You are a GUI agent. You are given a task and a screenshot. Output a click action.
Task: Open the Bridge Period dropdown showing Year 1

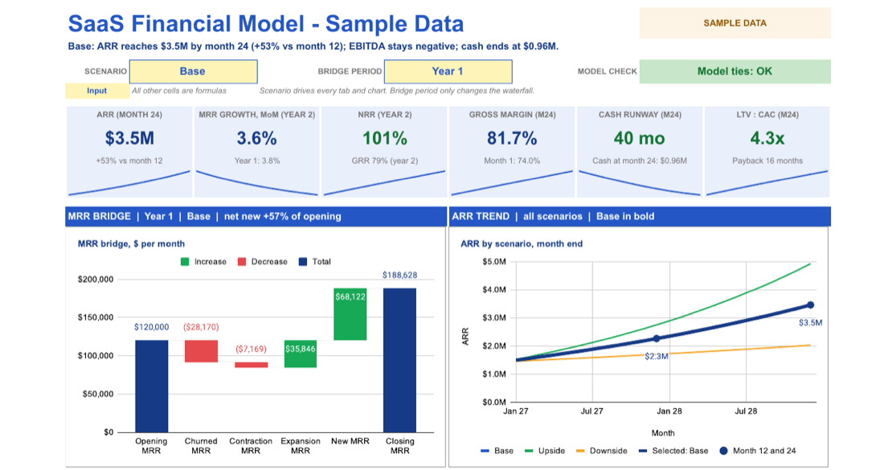click(x=448, y=72)
